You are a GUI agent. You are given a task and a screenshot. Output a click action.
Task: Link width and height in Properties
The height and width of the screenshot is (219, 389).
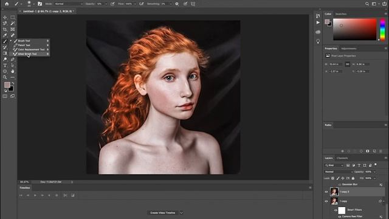tap(347, 64)
